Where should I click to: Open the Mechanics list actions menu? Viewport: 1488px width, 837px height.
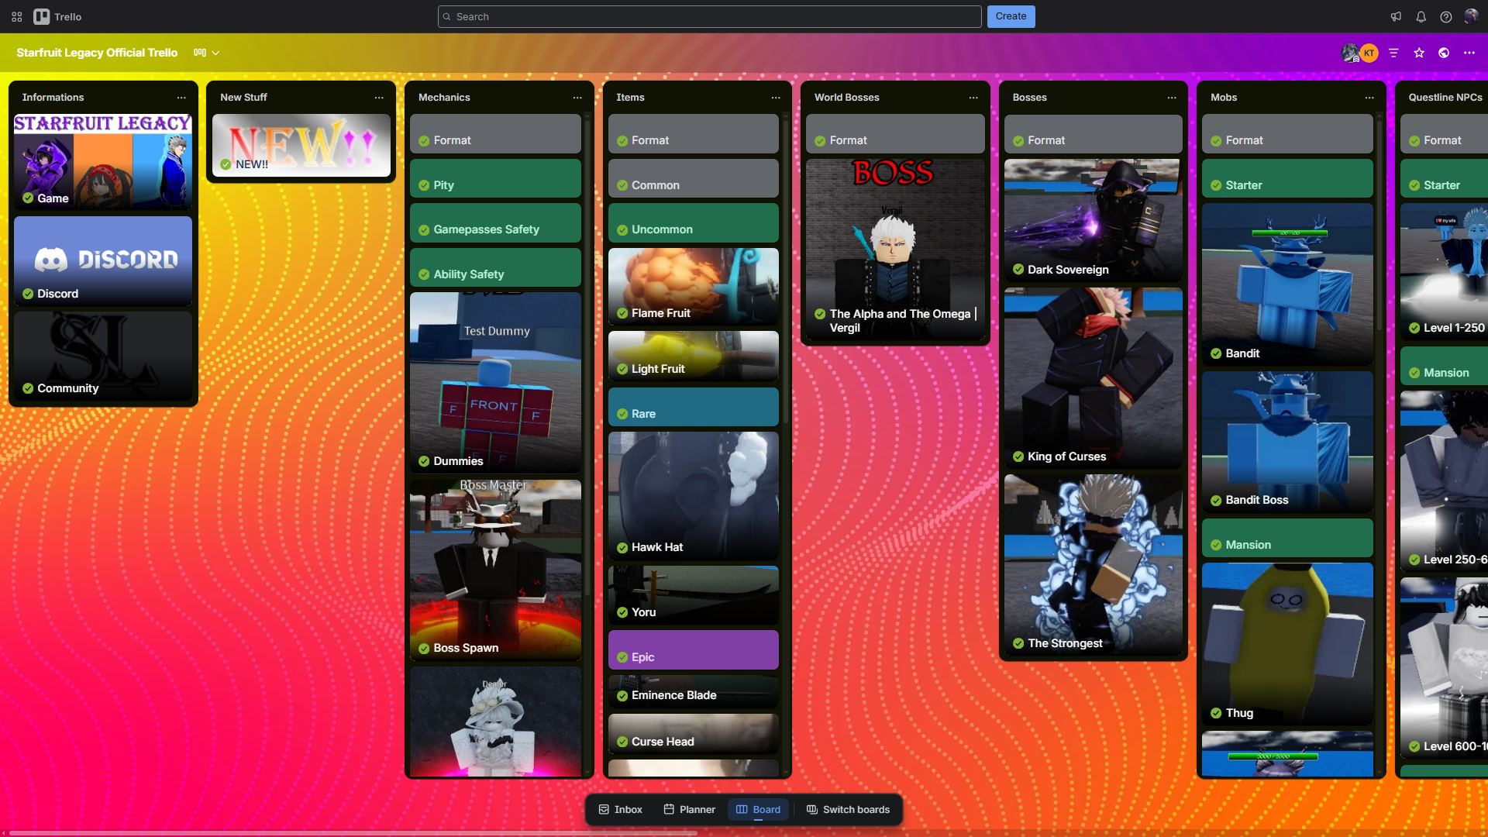[577, 98]
